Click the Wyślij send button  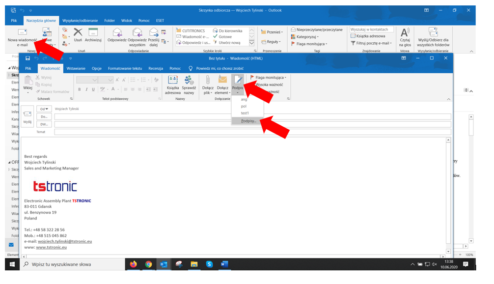pos(27,116)
